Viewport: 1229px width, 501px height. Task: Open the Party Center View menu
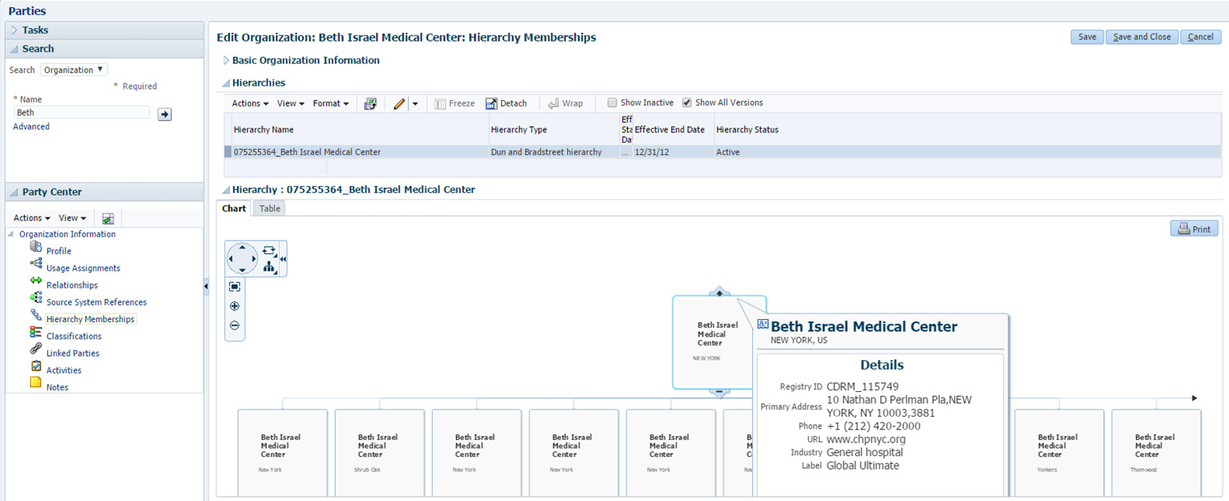(72, 218)
